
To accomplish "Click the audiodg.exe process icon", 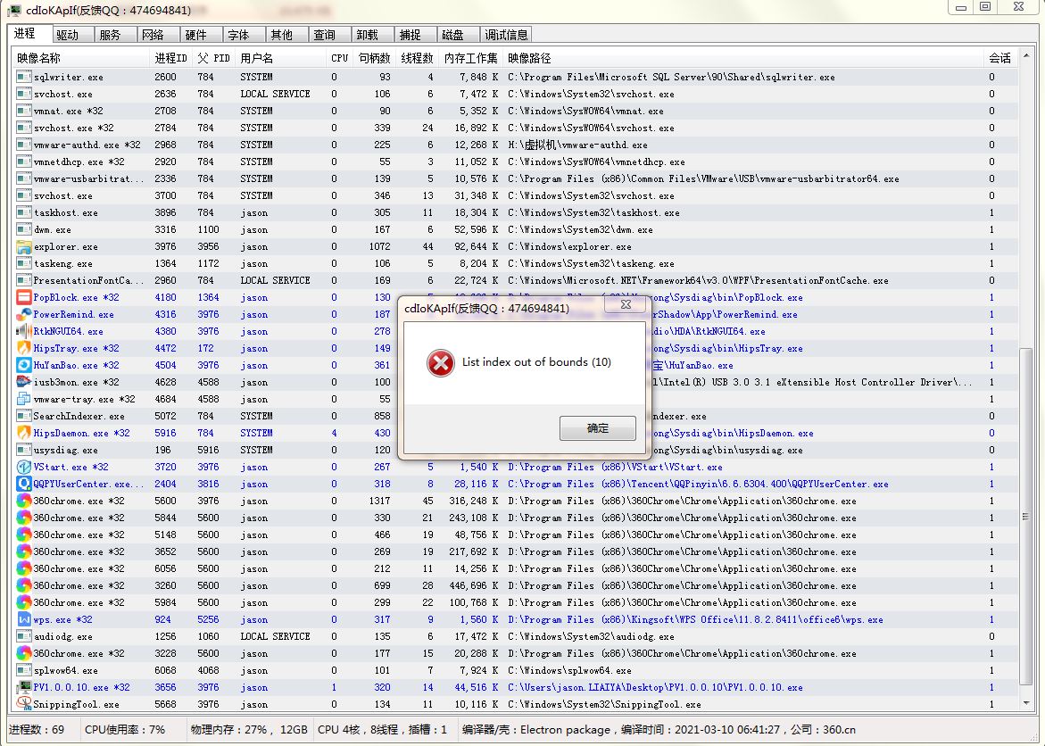I will point(24,636).
